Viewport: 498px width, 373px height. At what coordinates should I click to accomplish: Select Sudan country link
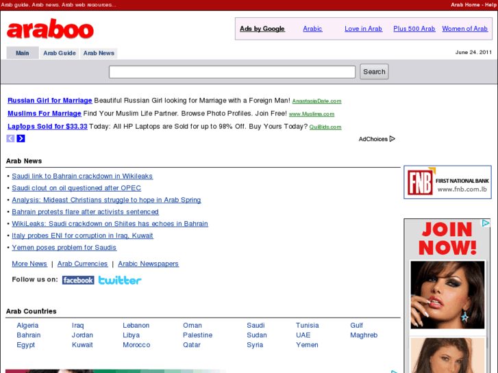[257, 335]
